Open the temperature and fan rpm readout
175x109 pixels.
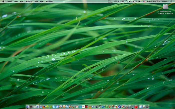tap(110, 1)
